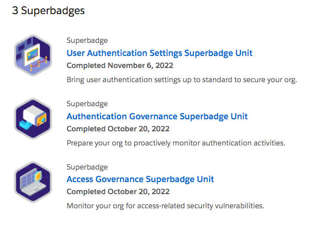Click the Superbadge label above User Authentication Settings
Image resolution: width=326 pixels, height=236 pixels.
(87, 40)
